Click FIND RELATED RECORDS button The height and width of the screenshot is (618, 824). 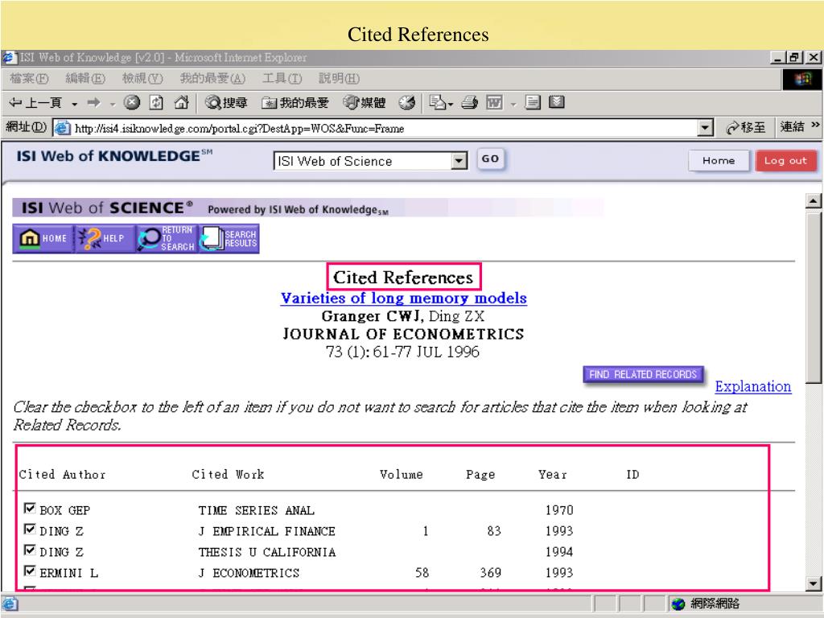coord(643,375)
